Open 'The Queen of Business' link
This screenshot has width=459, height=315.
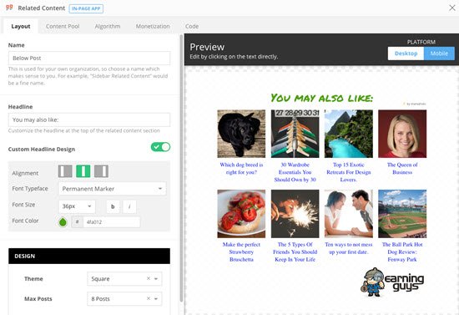pyautogui.click(x=402, y=169)
